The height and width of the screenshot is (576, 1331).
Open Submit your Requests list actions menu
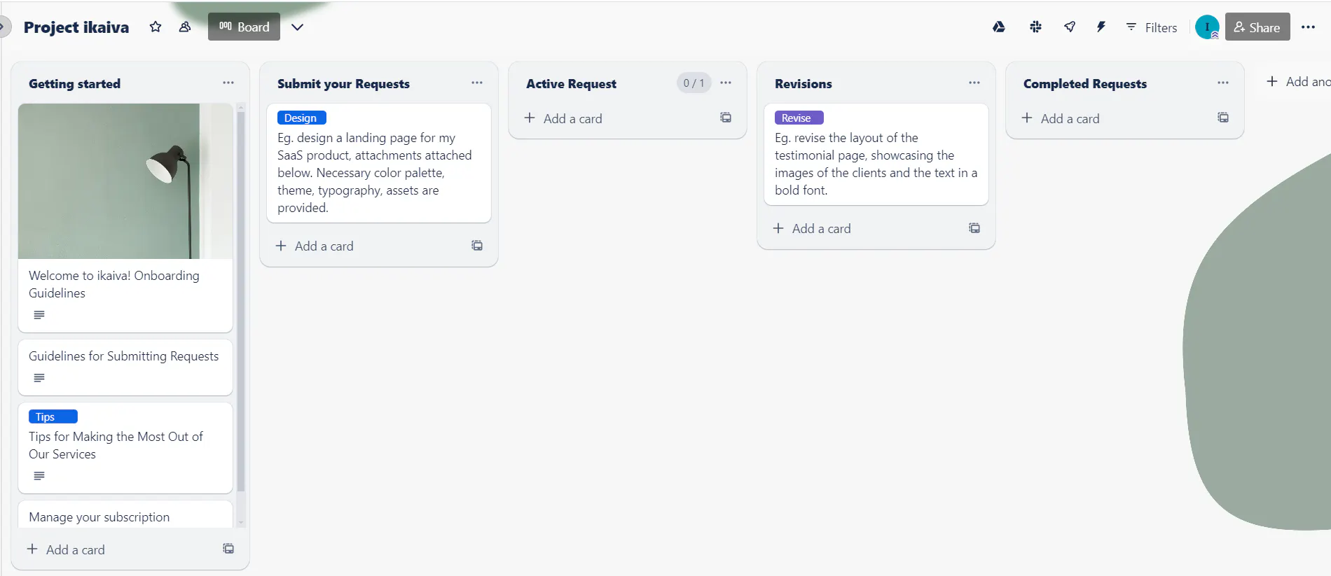pyautogui.click(x=477, y=83)
